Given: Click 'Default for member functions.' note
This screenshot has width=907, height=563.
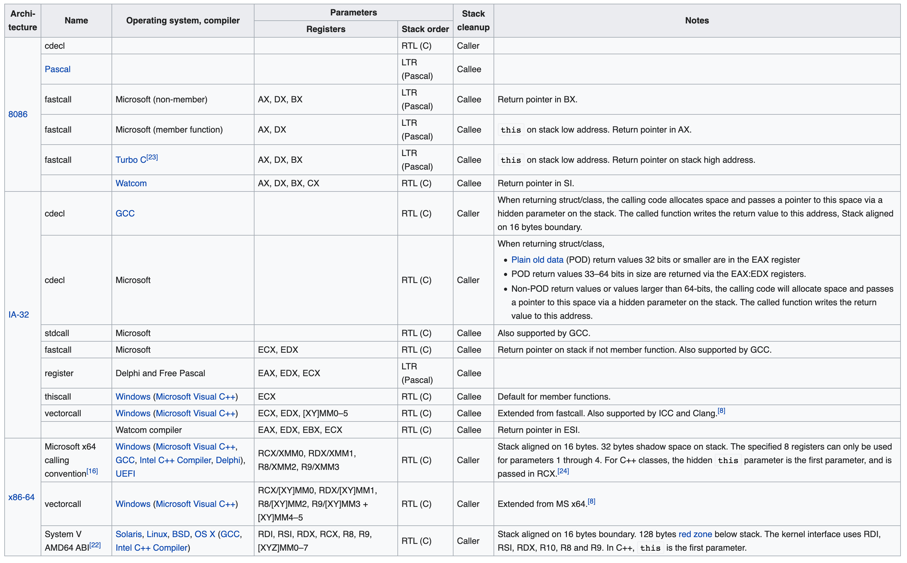Looking at the screenshot, I should (x=554, y=397).
